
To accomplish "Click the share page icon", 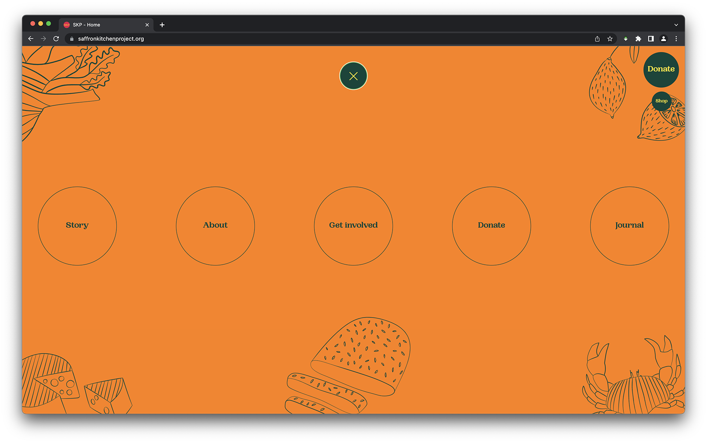I will (x=597, y=39).
